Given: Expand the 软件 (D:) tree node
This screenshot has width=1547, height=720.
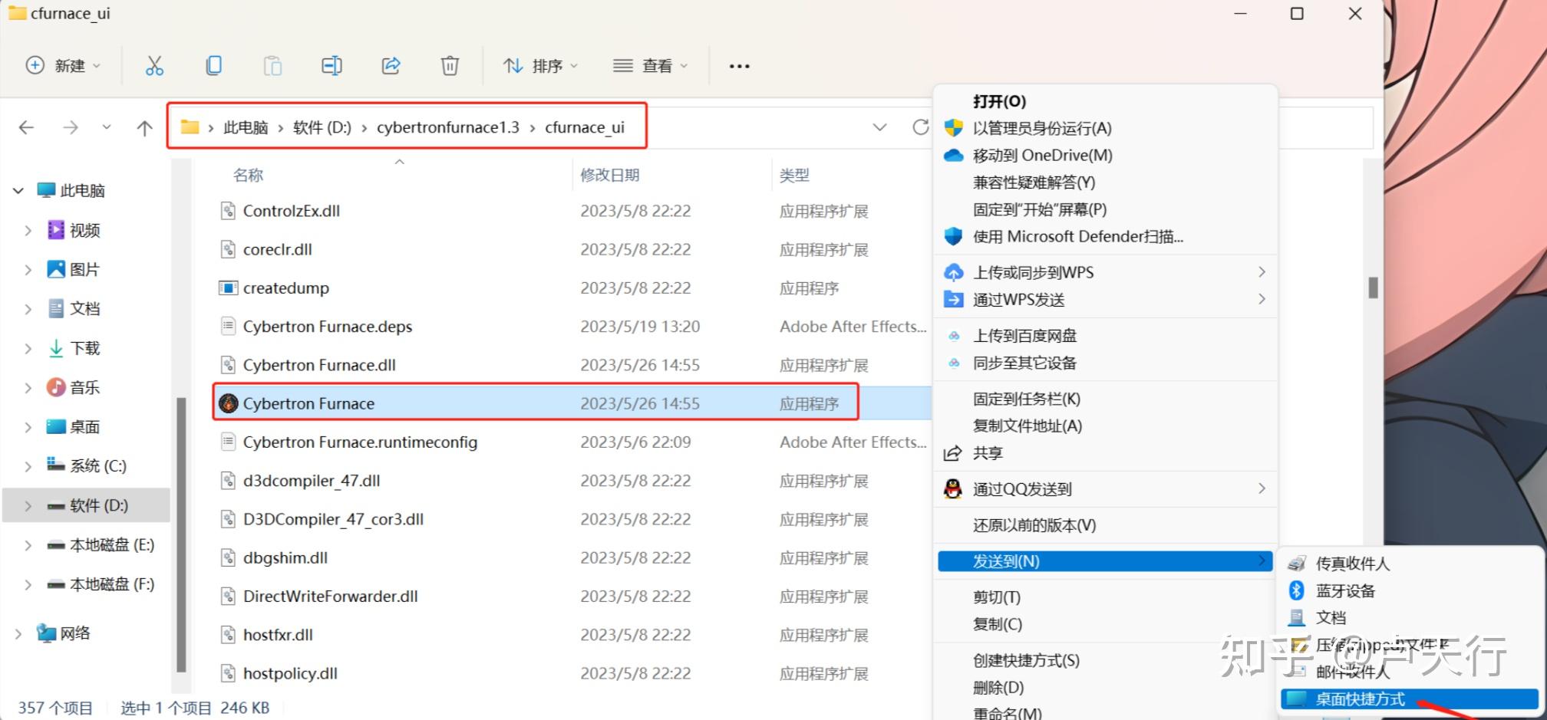Looking at the screenshot, I should click(28, 506).
